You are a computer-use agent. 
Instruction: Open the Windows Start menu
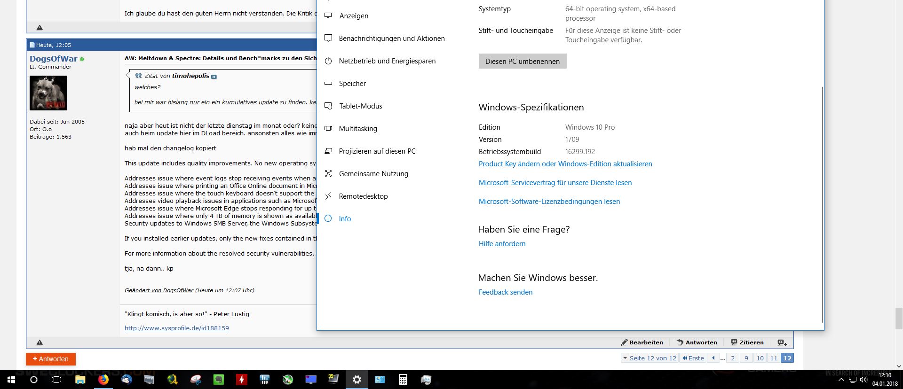(11, 380)
